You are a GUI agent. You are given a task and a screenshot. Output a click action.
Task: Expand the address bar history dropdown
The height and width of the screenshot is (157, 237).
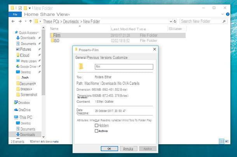(x=171, y=21)
